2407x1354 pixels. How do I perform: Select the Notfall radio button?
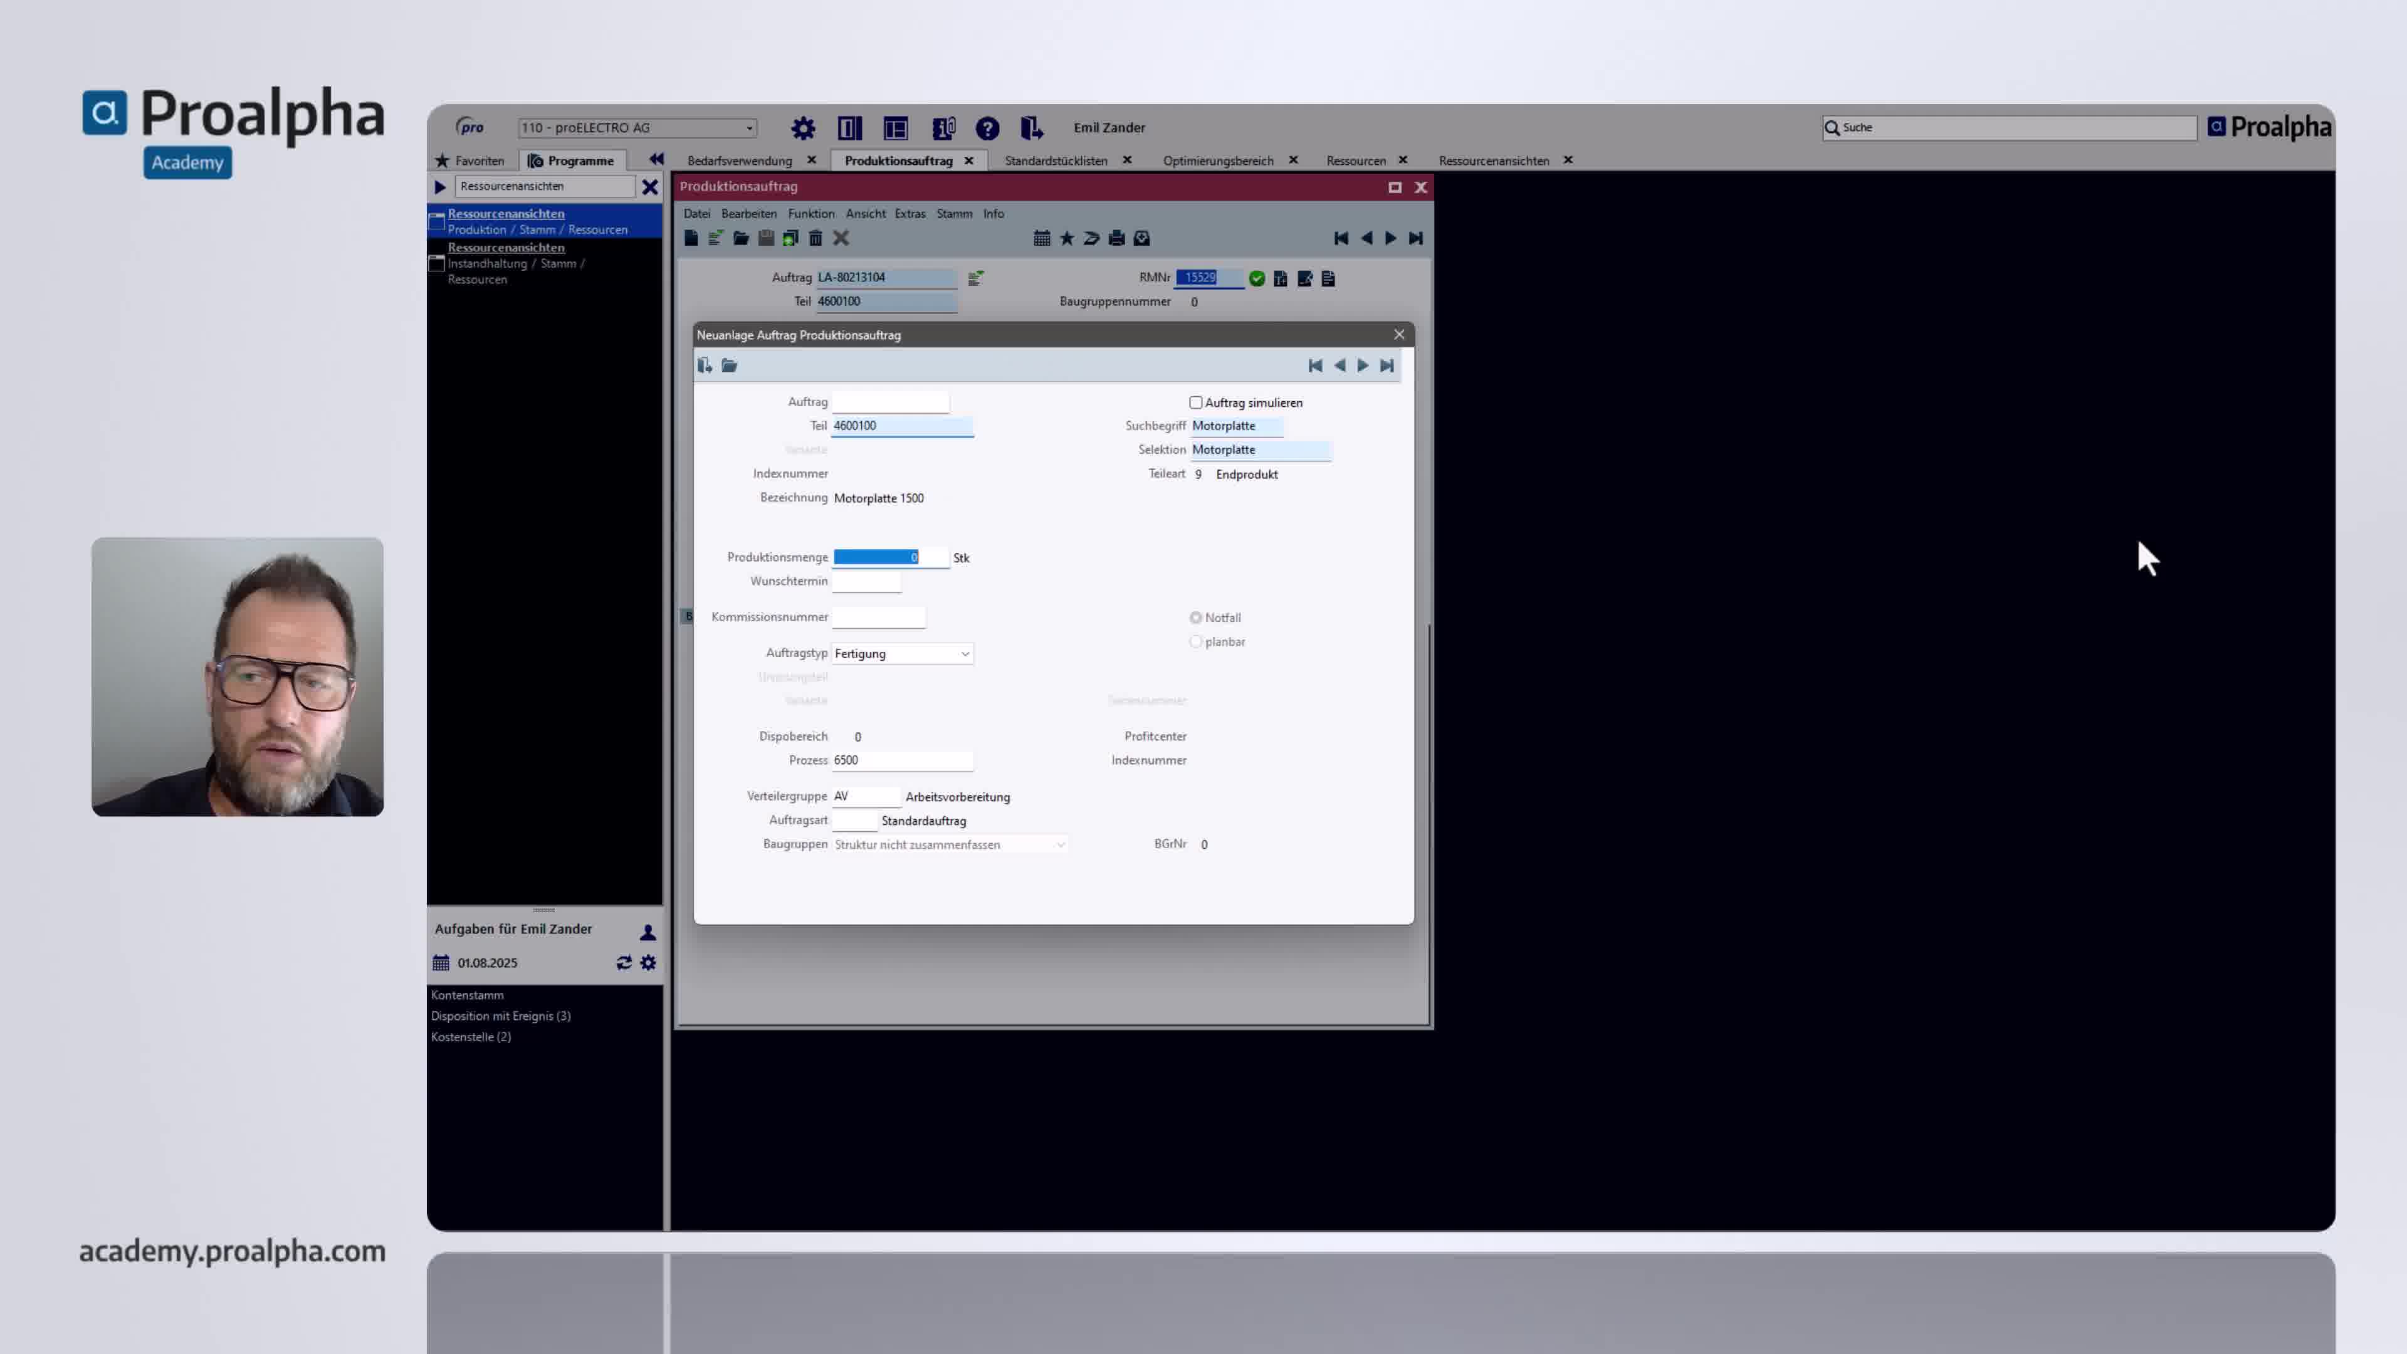[x=1196, y=617]
